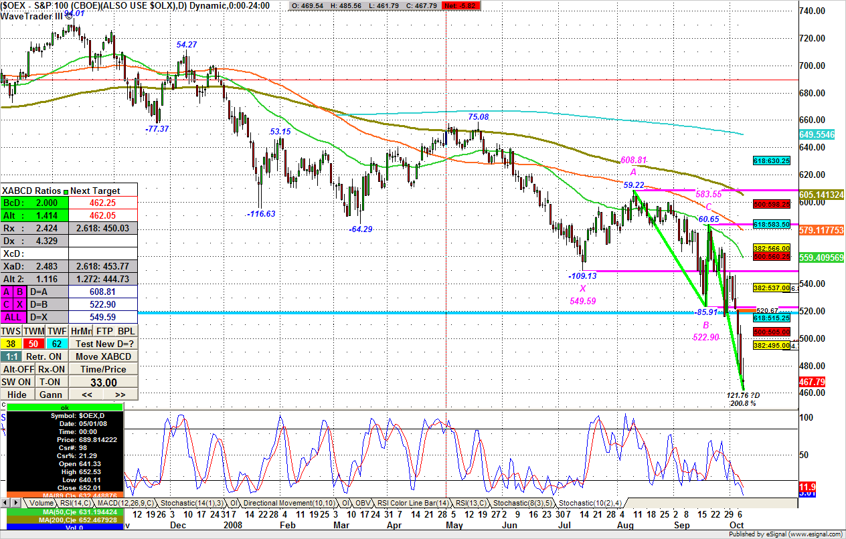
Task: Click the Net -6.82 value in header
Action: [460, 5]
